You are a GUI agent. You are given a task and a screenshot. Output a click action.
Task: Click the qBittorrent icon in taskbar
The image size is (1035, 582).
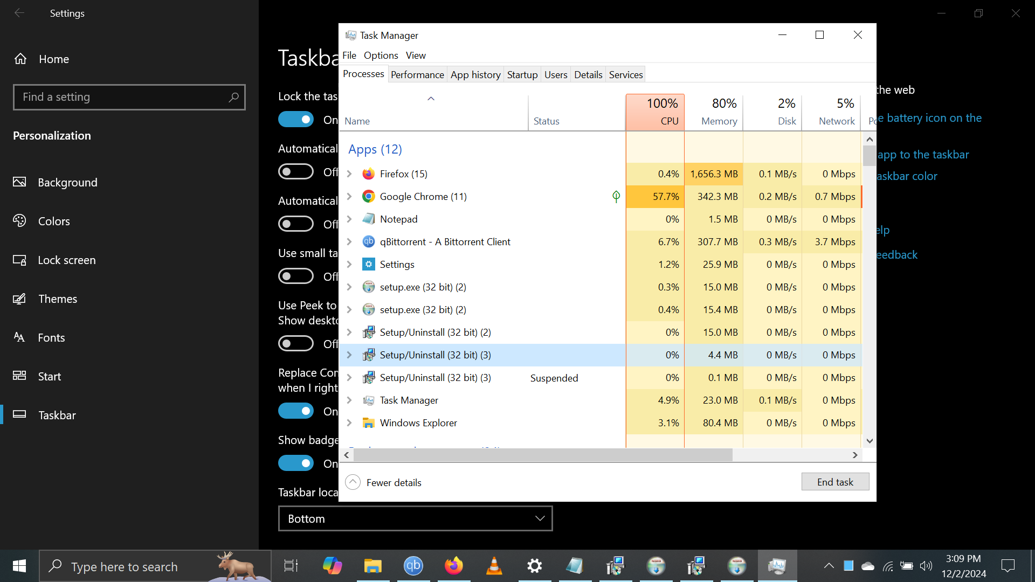pyautogui.click(x=413, y=566)
